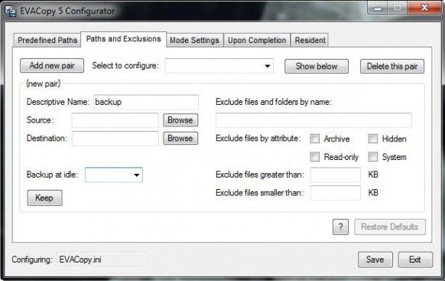Toggle the System attribute checkbox
This screenshot has height=281, width=445.
coord(373,157)
